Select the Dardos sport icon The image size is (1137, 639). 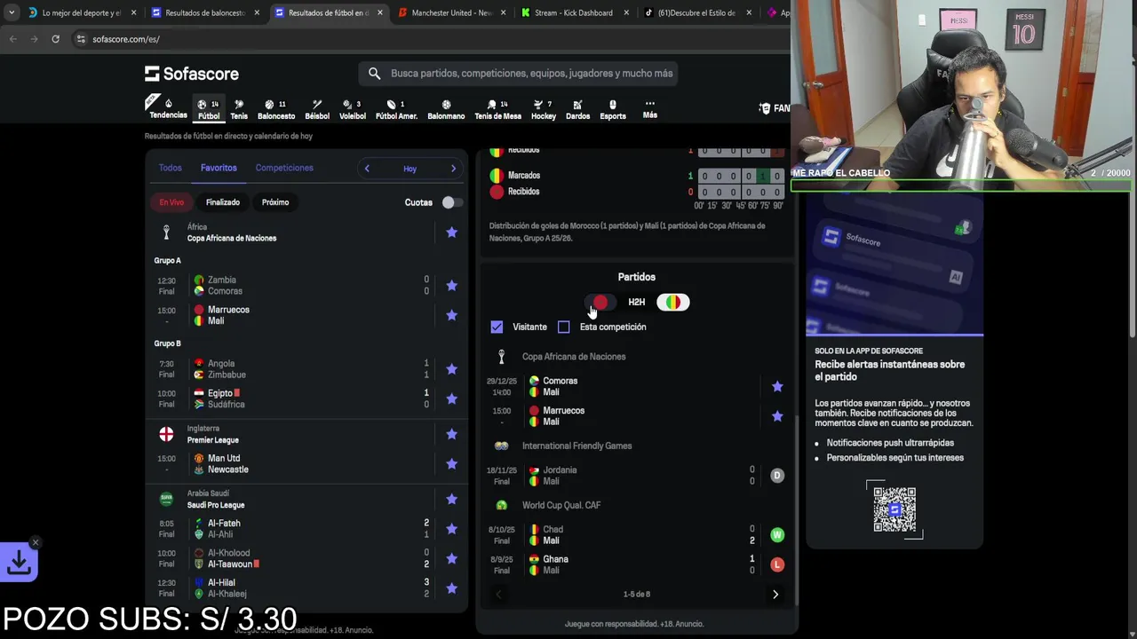[577, 109]
